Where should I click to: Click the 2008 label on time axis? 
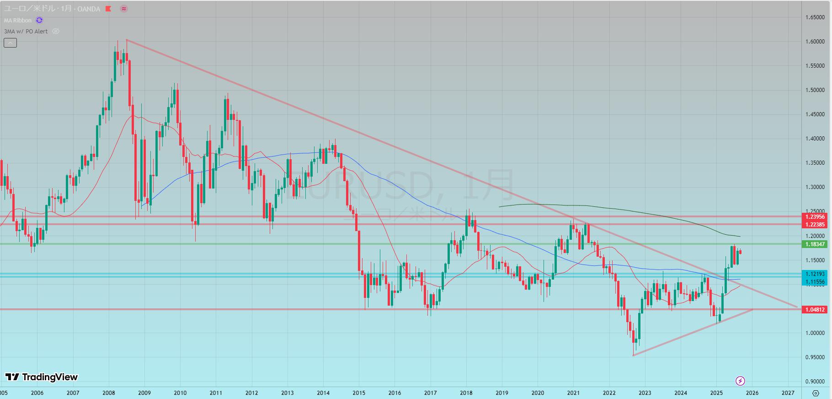(x=109, y=393)
